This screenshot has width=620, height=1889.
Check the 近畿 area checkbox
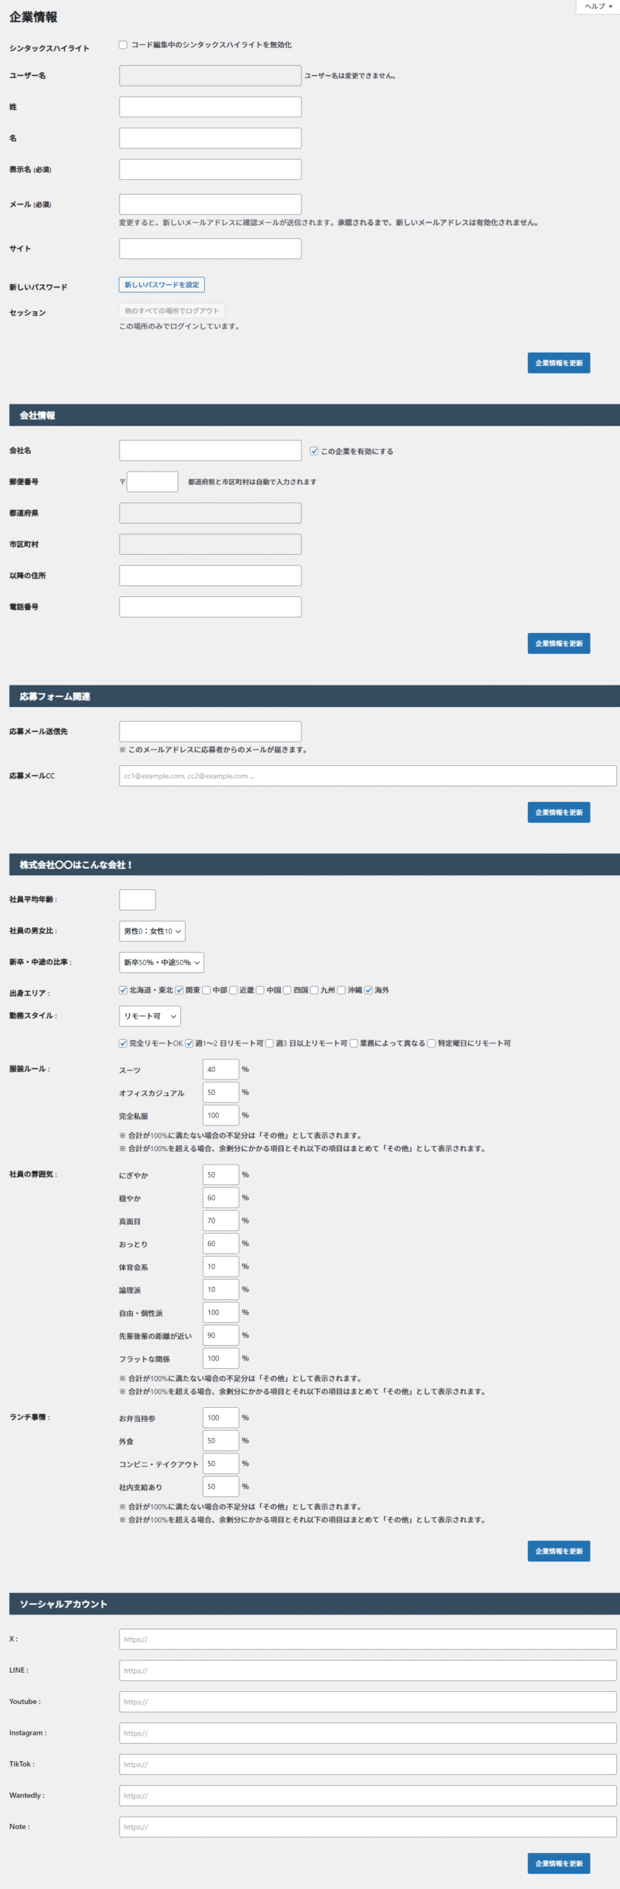234,990
